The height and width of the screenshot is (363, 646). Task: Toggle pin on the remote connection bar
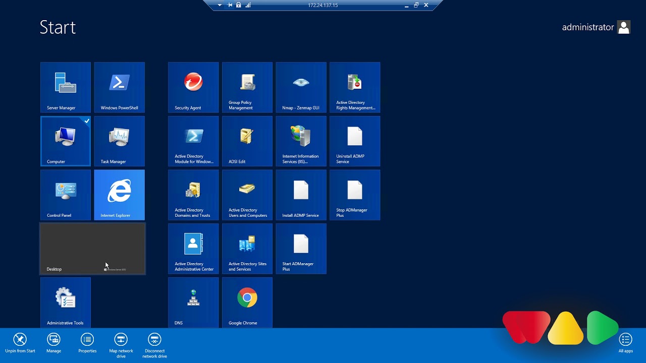click(x=230, y=5)
